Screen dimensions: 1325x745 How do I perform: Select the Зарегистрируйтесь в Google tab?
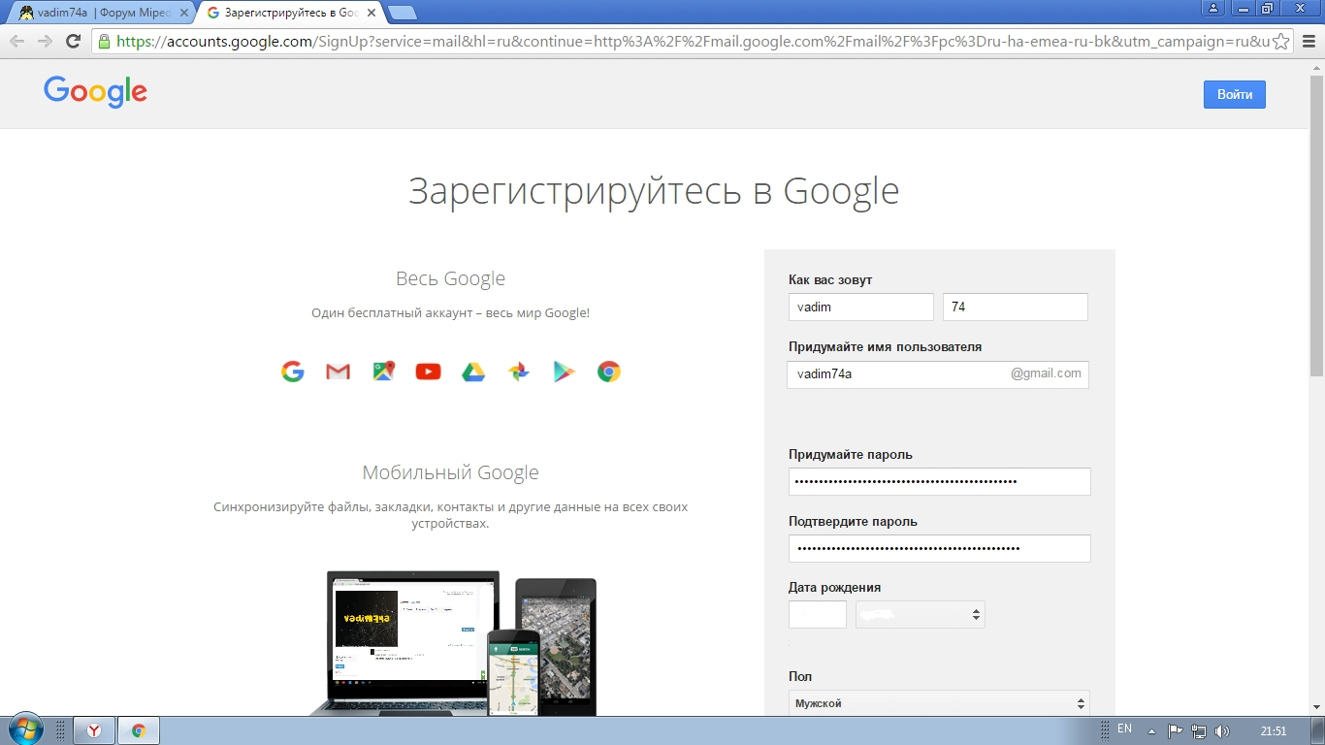pos(289,13)
